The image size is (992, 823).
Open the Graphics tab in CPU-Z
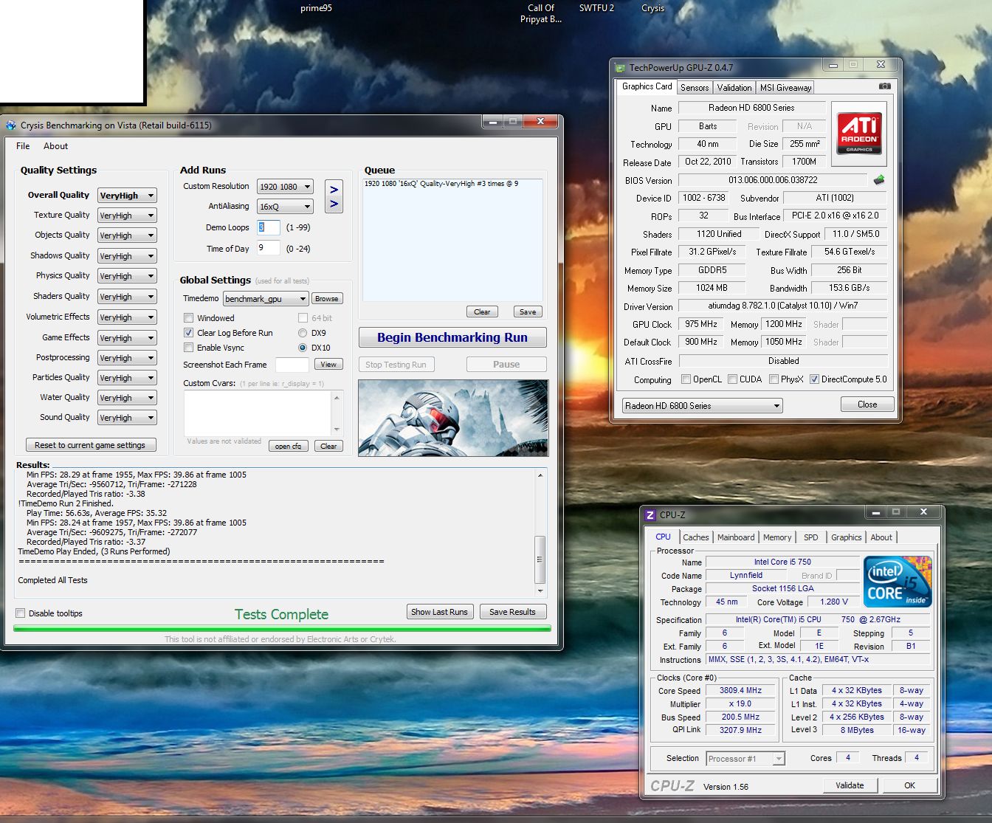point(846,537)
